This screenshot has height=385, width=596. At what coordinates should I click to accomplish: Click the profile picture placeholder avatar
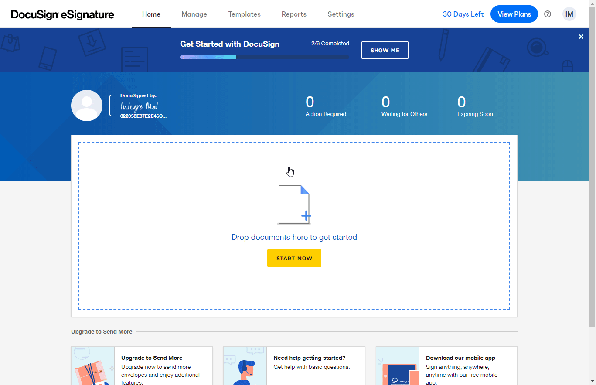[87, 106]
